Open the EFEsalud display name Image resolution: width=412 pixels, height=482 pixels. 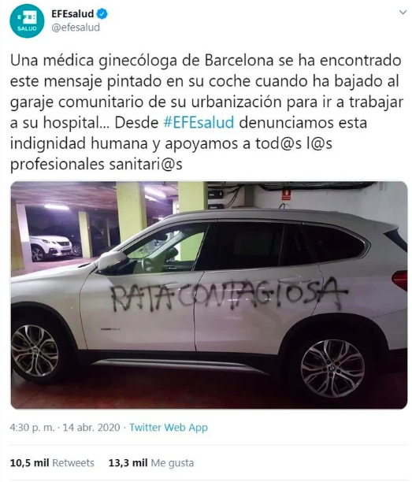(x=72, y=14)
